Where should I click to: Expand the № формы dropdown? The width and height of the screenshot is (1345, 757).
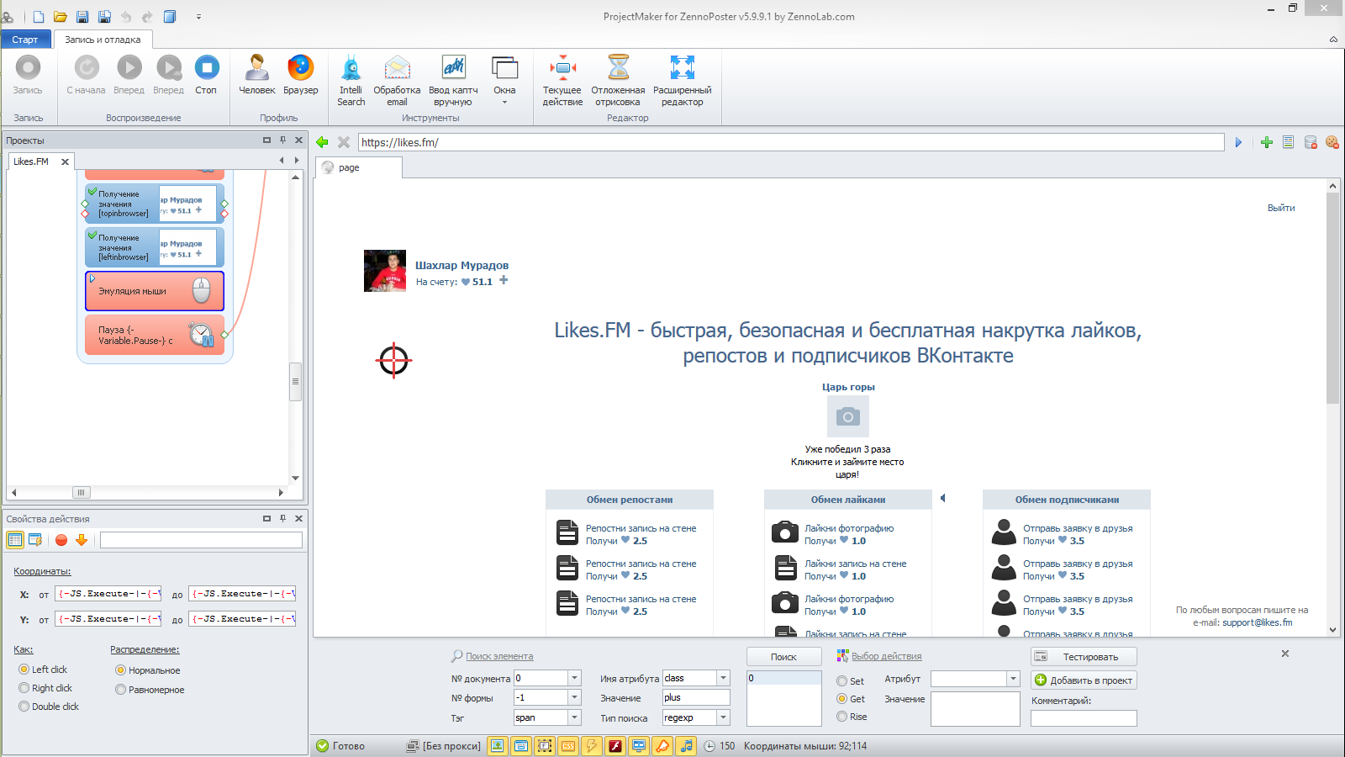tap(575, 697)
